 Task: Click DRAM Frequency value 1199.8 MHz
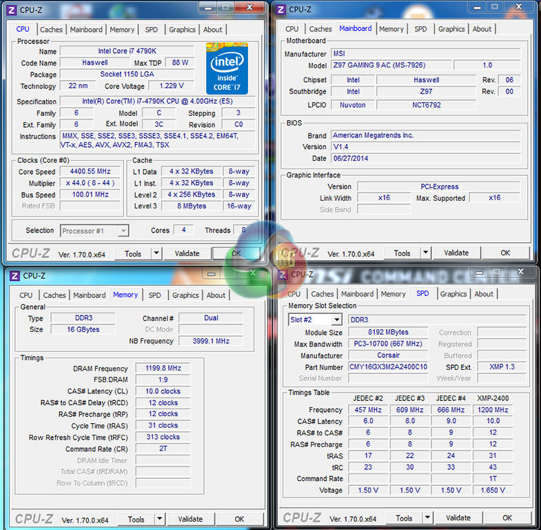(x=163, y=369)
